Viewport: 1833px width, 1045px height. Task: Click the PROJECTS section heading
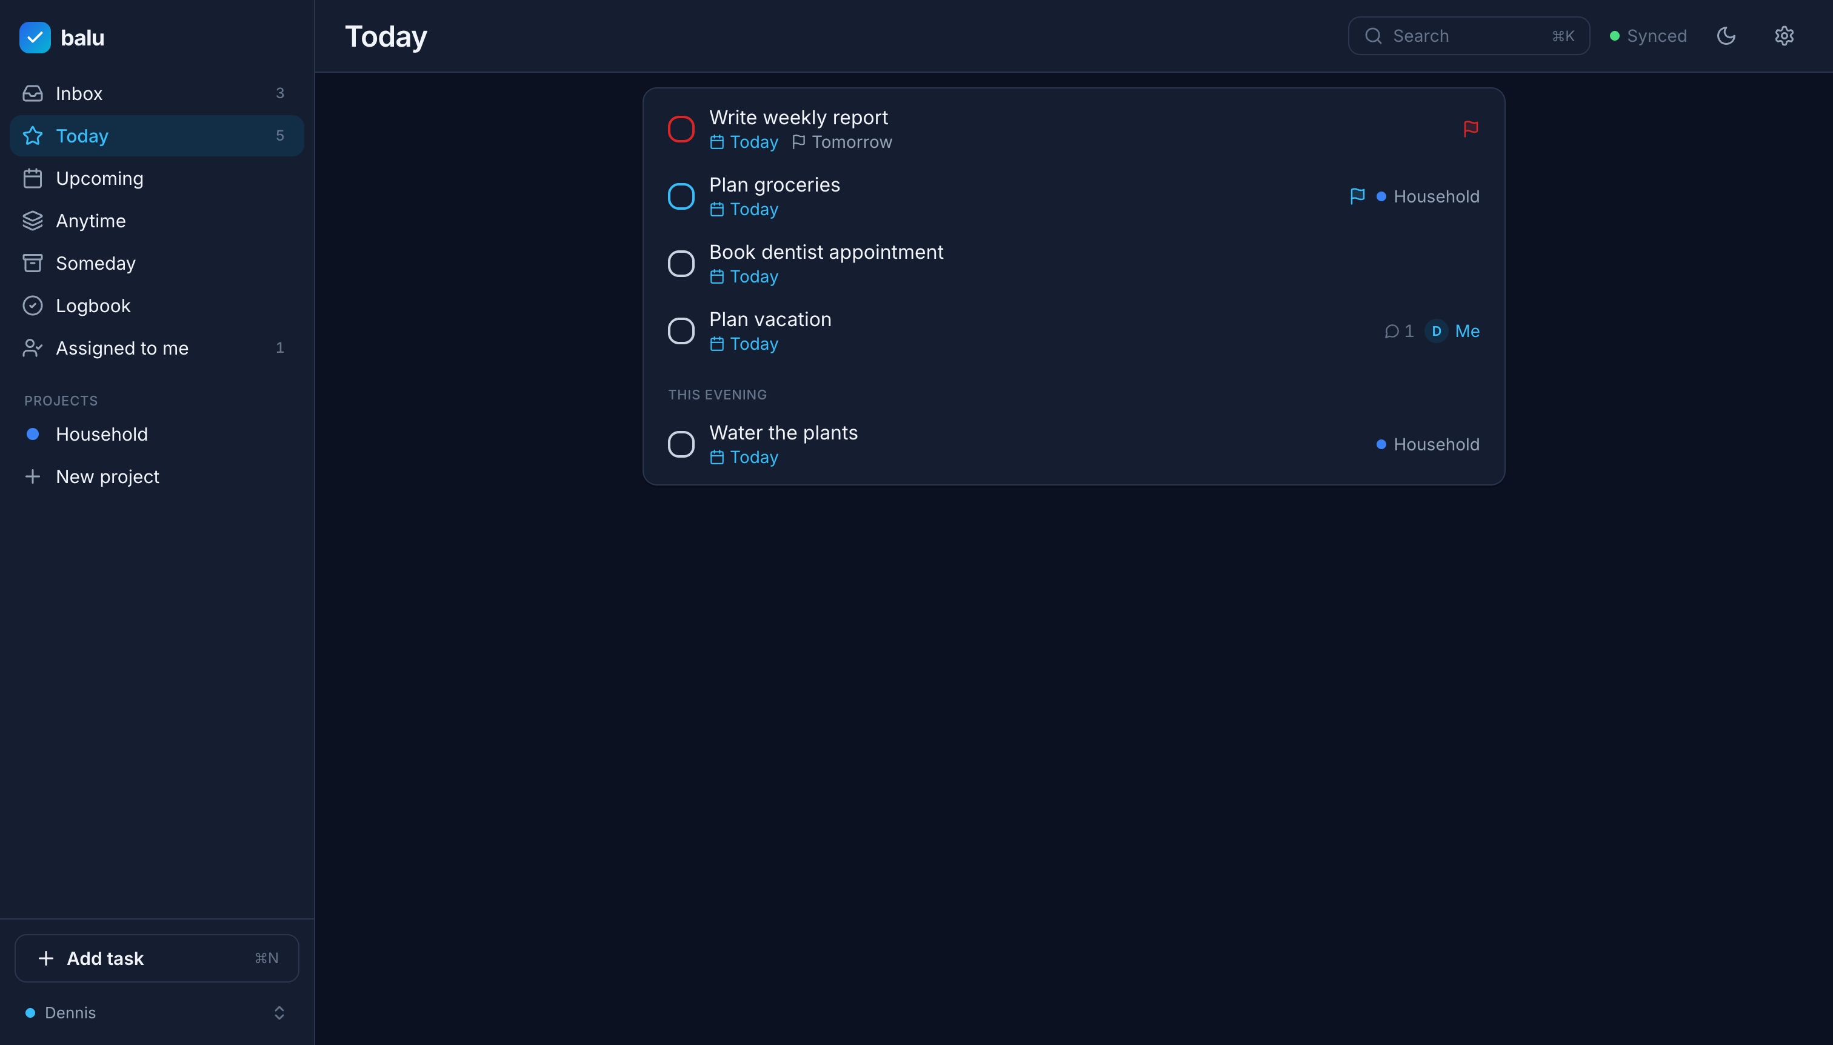pos(61,401)
